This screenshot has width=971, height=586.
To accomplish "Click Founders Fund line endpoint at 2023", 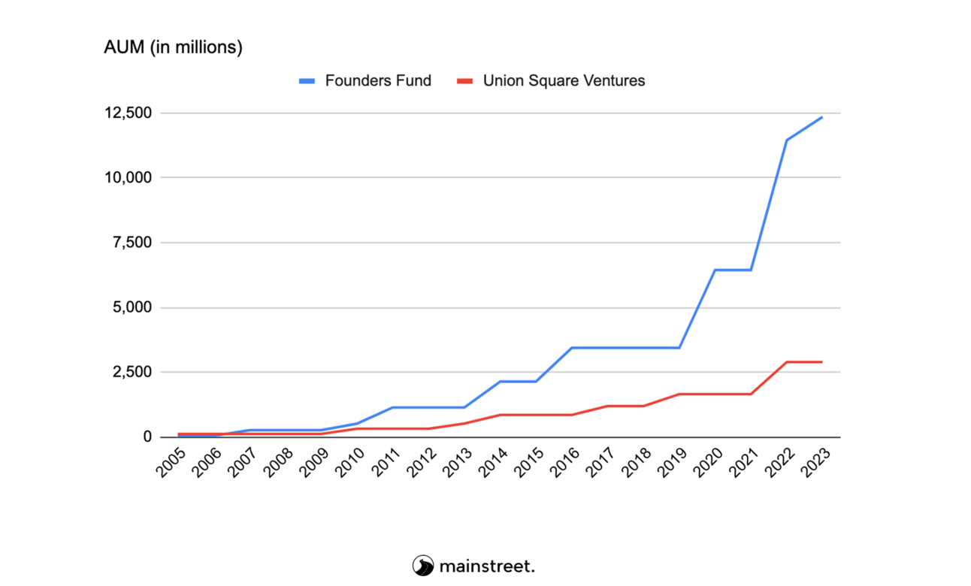I will point(822,116).
